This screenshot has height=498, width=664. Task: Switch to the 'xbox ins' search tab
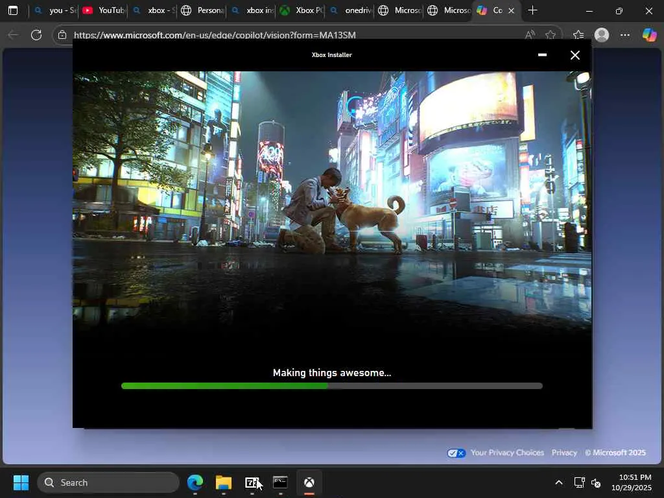(x=252, y=10)
